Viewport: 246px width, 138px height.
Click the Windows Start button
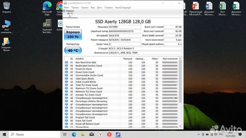[x=4, y=134]
